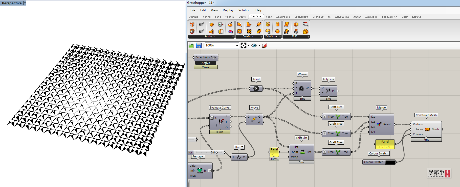Save the document with the floppy icon

coord(199,45)
